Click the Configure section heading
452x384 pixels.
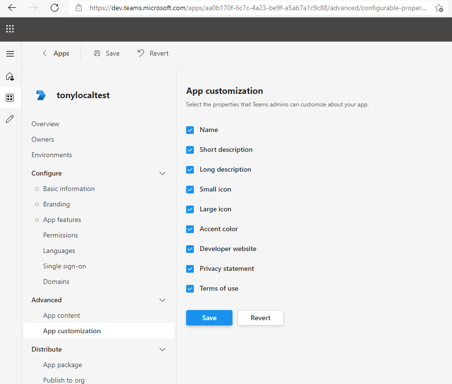pos(47,174)
